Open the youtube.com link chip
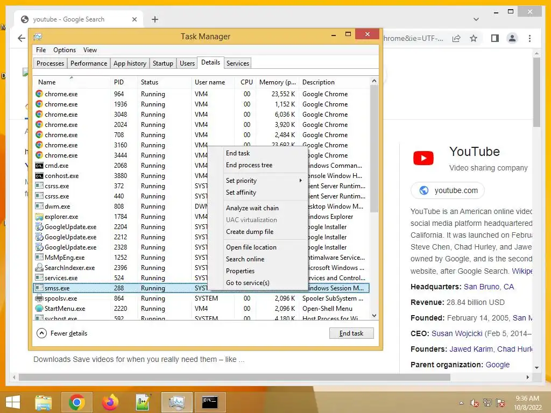551x413 pixels. tap(448, 190)
